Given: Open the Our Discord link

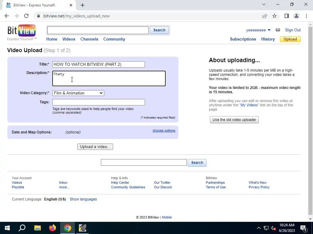Looking at the screenshot, I should point(163,187).
